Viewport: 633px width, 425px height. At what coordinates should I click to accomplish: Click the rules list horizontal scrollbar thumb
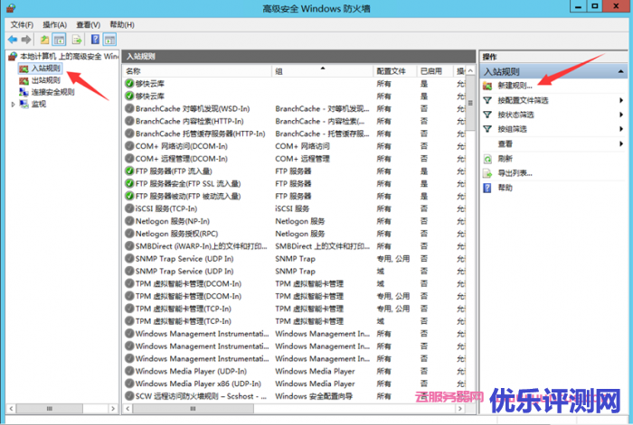coord(194,409)
